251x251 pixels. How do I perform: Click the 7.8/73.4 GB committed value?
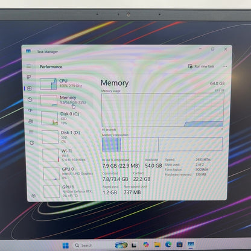(115, 179)
